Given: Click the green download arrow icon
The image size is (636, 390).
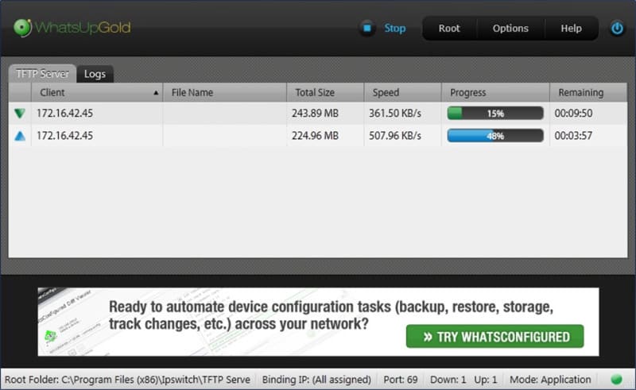Looking at the screenshot, I should coord(20,114).
